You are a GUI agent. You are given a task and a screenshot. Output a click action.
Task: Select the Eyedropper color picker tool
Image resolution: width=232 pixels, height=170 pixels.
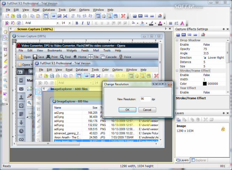coord(5,72)
